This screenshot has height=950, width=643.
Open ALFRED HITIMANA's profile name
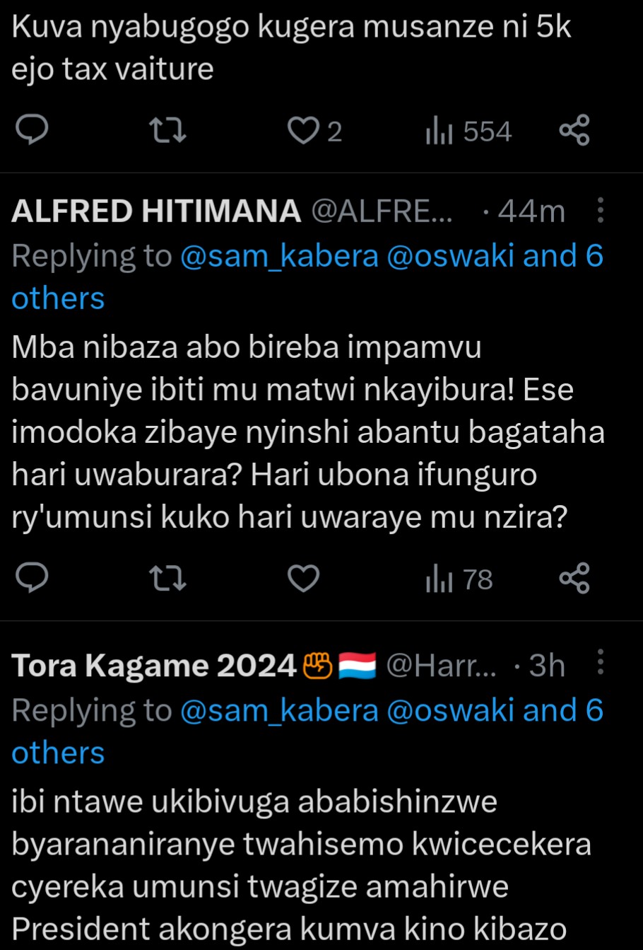click(x=156, y=212)
